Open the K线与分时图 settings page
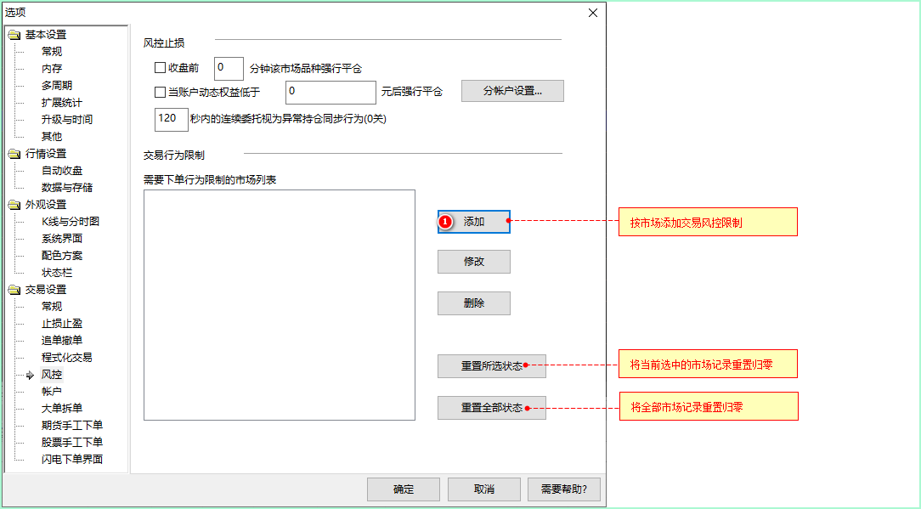Viewport: 921px width, 509px height. tap(71, 222)
